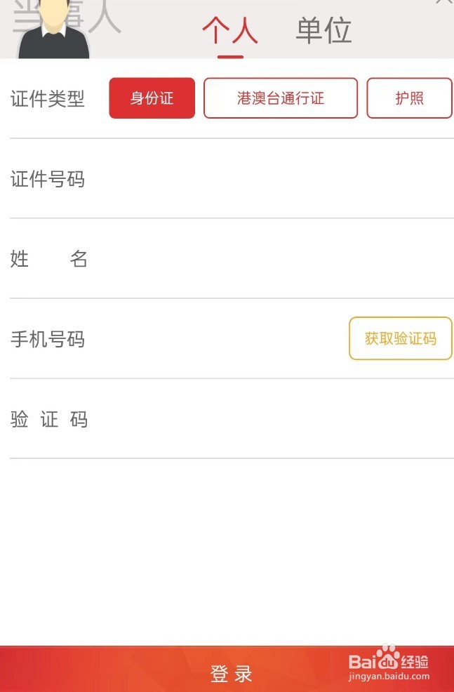The height and width of the screenshot is (692, 454).
Task: Close the login dialog with the X
Action: click(443, 2)
